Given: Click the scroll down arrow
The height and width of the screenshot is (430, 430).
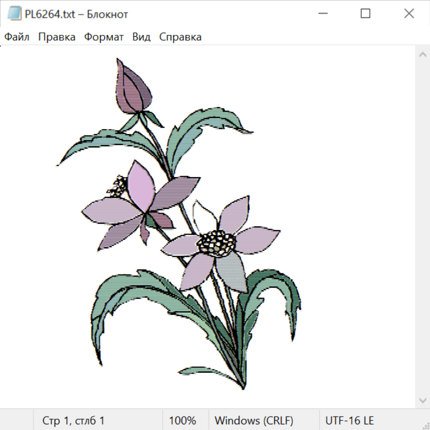Looking at the screenshot, I should [422, 399].
